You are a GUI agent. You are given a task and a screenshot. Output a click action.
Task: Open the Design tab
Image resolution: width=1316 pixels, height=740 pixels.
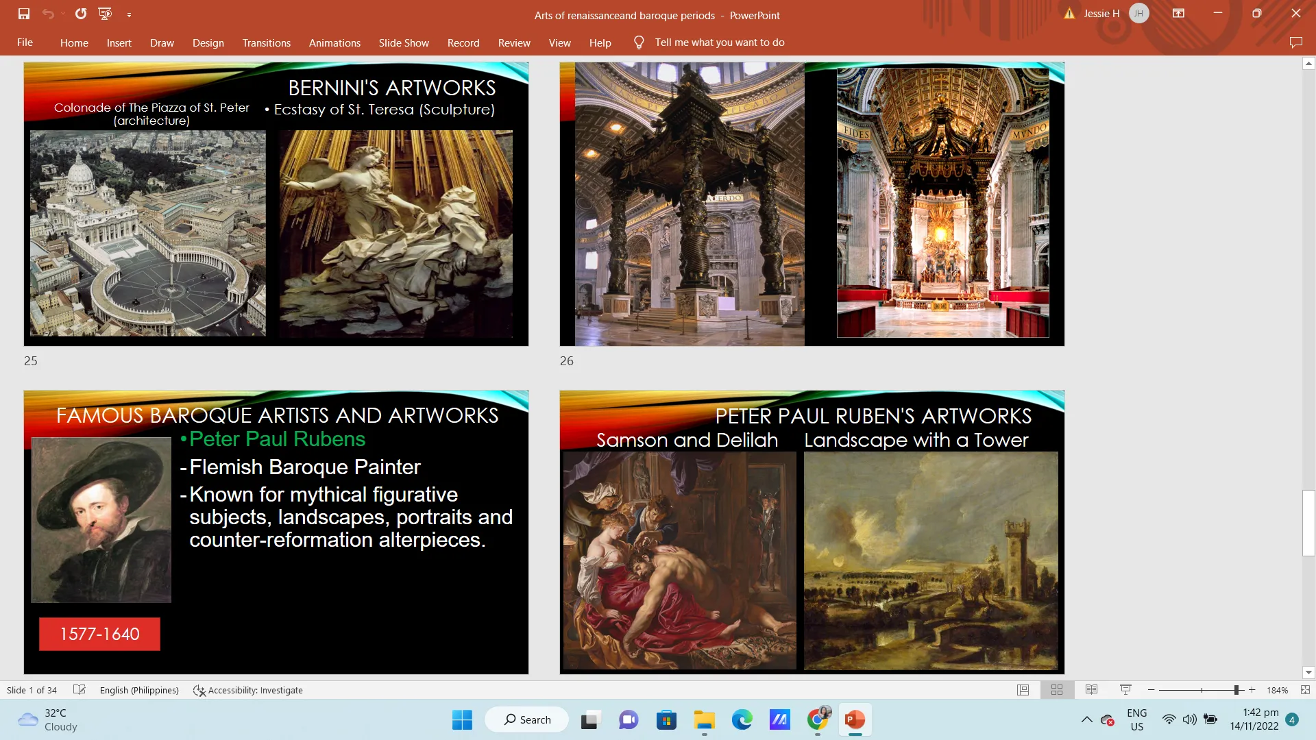point(208,42)
